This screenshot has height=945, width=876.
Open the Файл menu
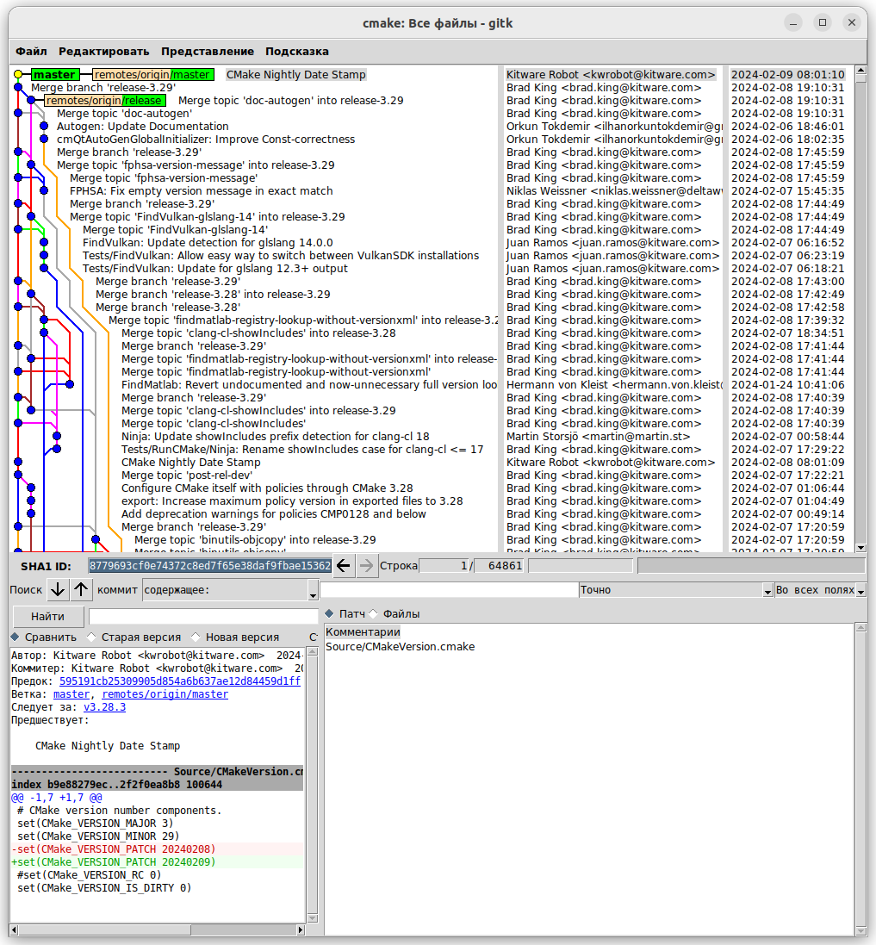tap(31, 52)
